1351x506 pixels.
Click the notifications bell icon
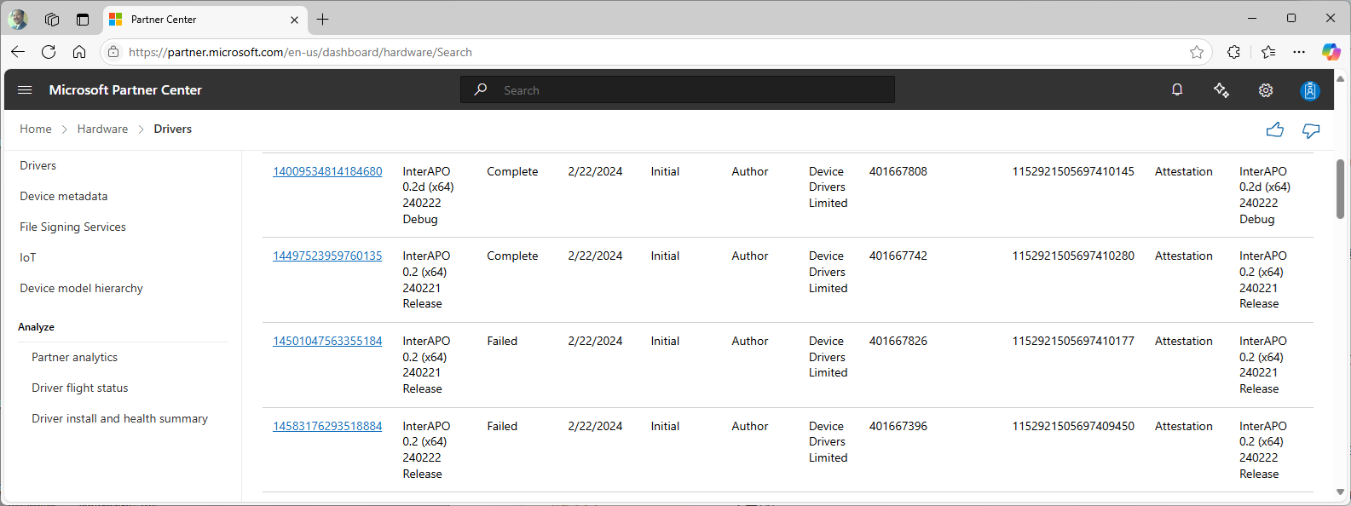[1177, 89]
